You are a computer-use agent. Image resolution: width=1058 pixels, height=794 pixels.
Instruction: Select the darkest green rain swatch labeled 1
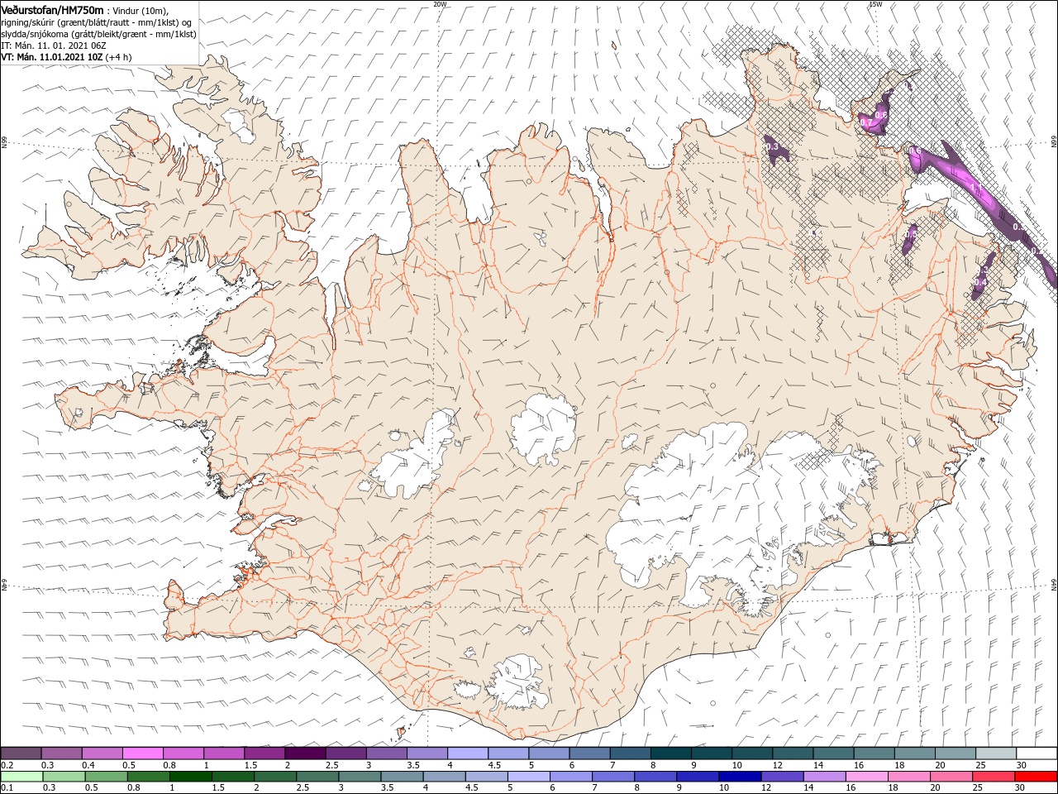click(x=192, y=777)
